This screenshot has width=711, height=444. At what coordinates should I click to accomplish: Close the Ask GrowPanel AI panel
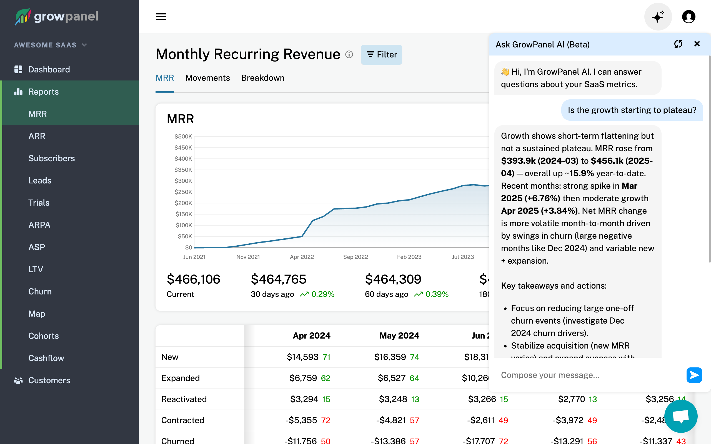pyautogui.click(x=697, y=44)
